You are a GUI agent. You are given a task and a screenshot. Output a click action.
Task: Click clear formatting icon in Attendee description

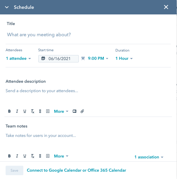point(32,111)
